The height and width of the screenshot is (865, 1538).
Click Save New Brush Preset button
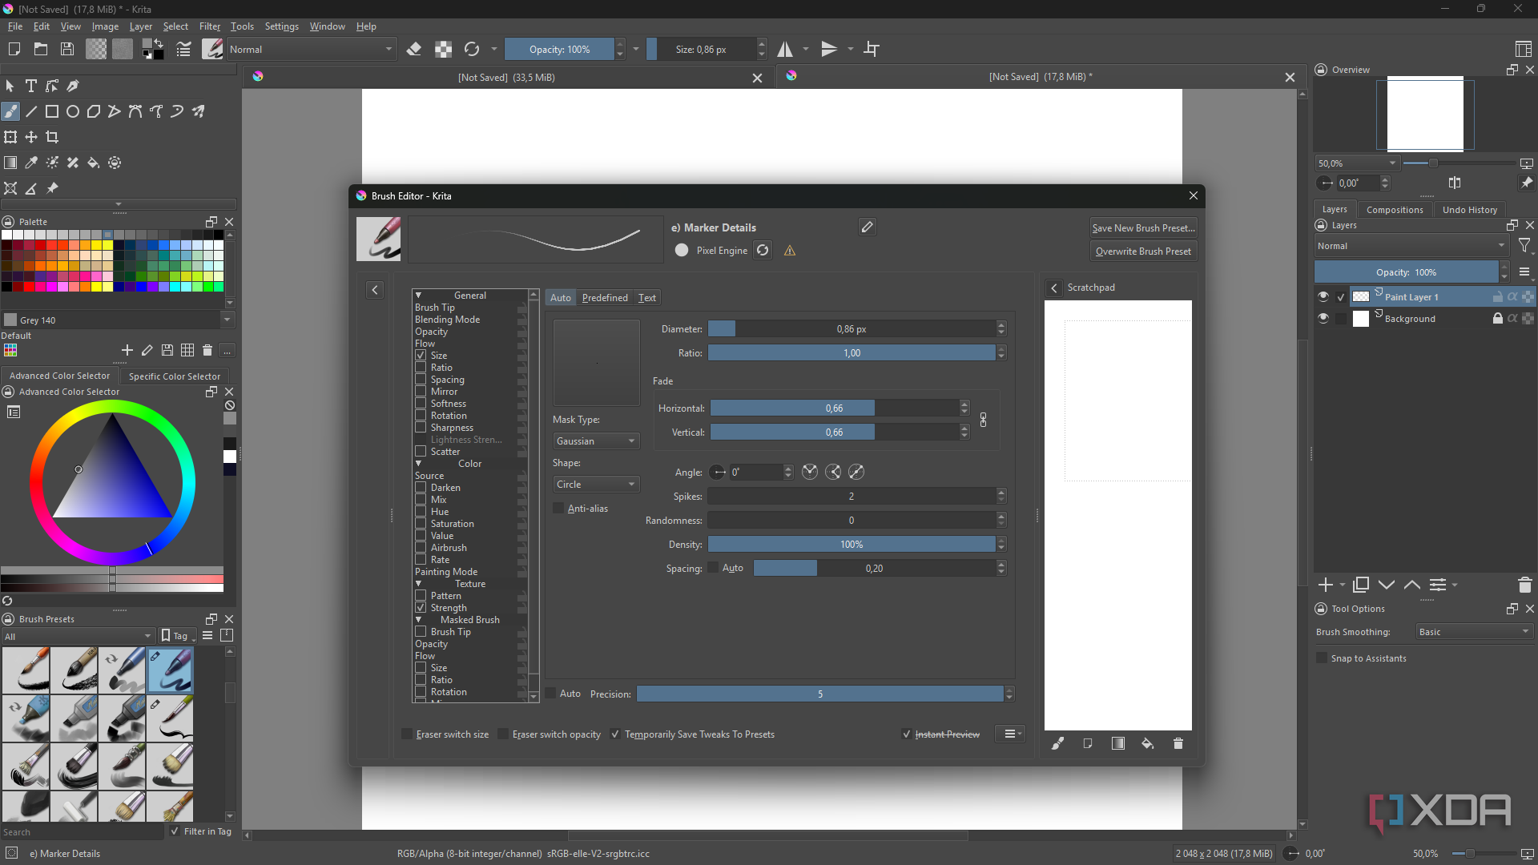[x=1144, y=227]
